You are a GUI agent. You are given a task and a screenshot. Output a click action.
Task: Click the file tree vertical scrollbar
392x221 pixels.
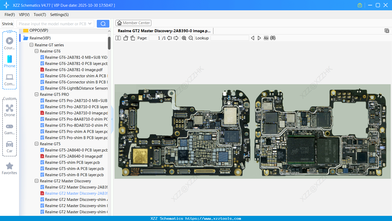(109, 43)
